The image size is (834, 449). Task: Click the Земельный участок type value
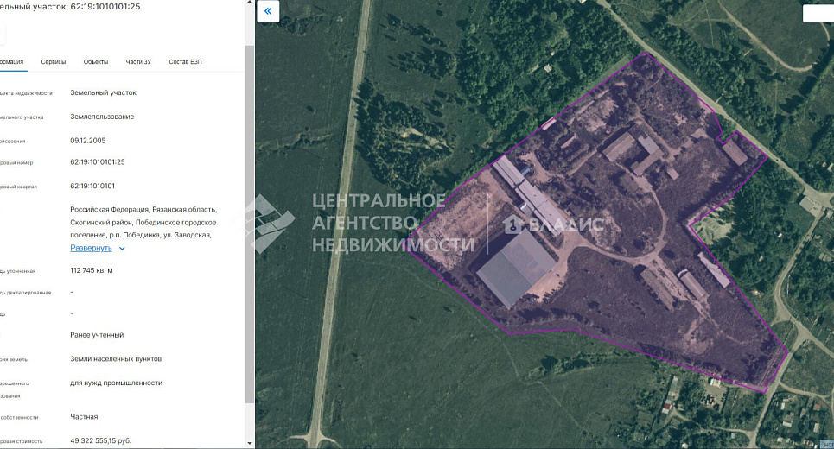103,92
